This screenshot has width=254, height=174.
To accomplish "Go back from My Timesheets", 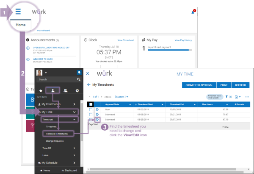I will click(88, 84).
